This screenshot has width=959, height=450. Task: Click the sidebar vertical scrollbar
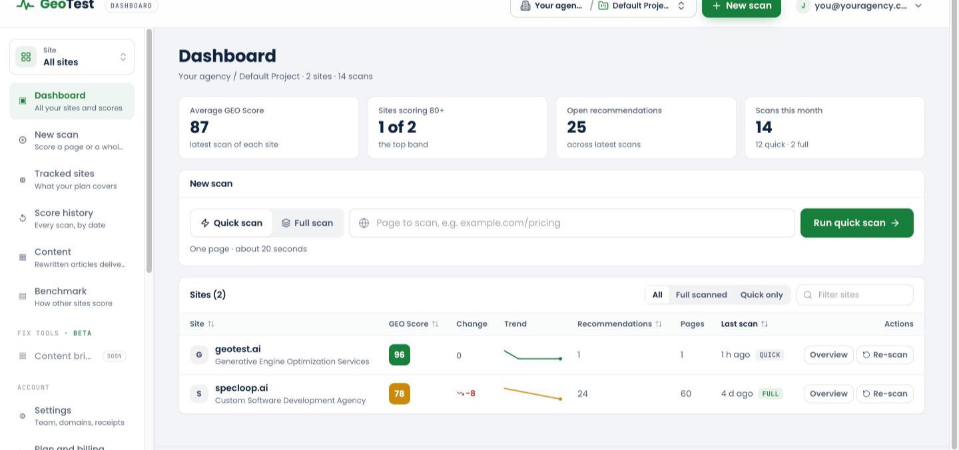[149, 151]
